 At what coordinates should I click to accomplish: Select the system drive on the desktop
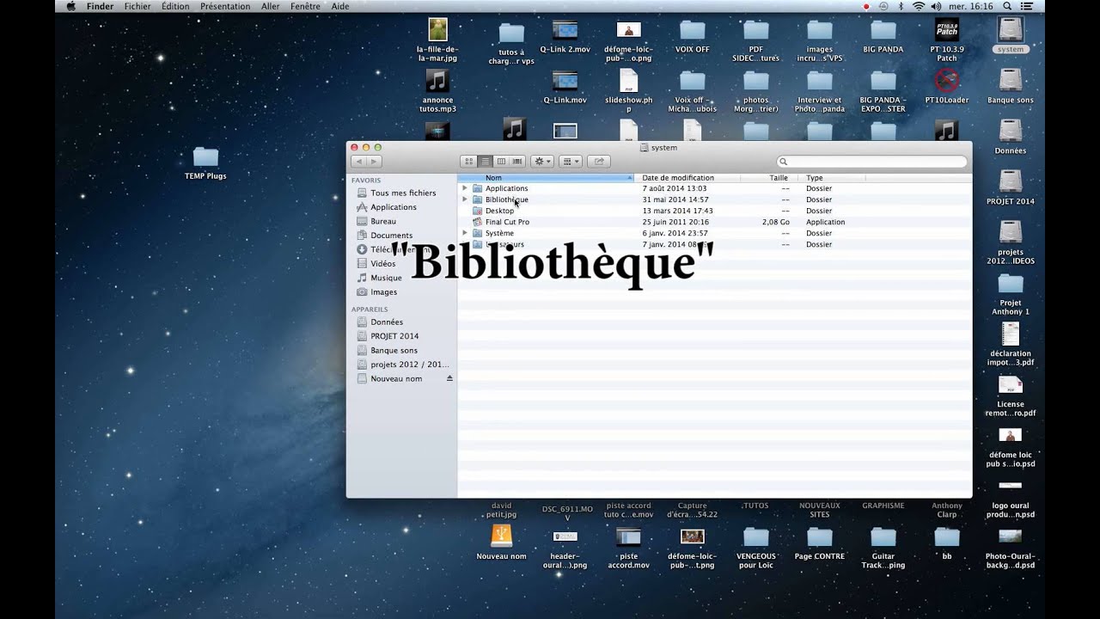click(x=1010, y=35)
